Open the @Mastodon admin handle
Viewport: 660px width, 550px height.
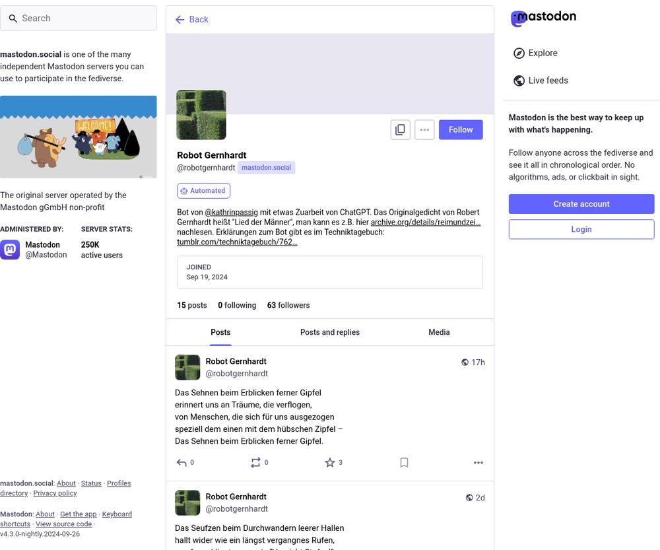pyautogui.click(x=46, y=255)
